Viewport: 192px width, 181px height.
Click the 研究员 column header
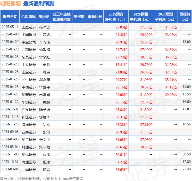pyautogui.click(x=44, y=17)
